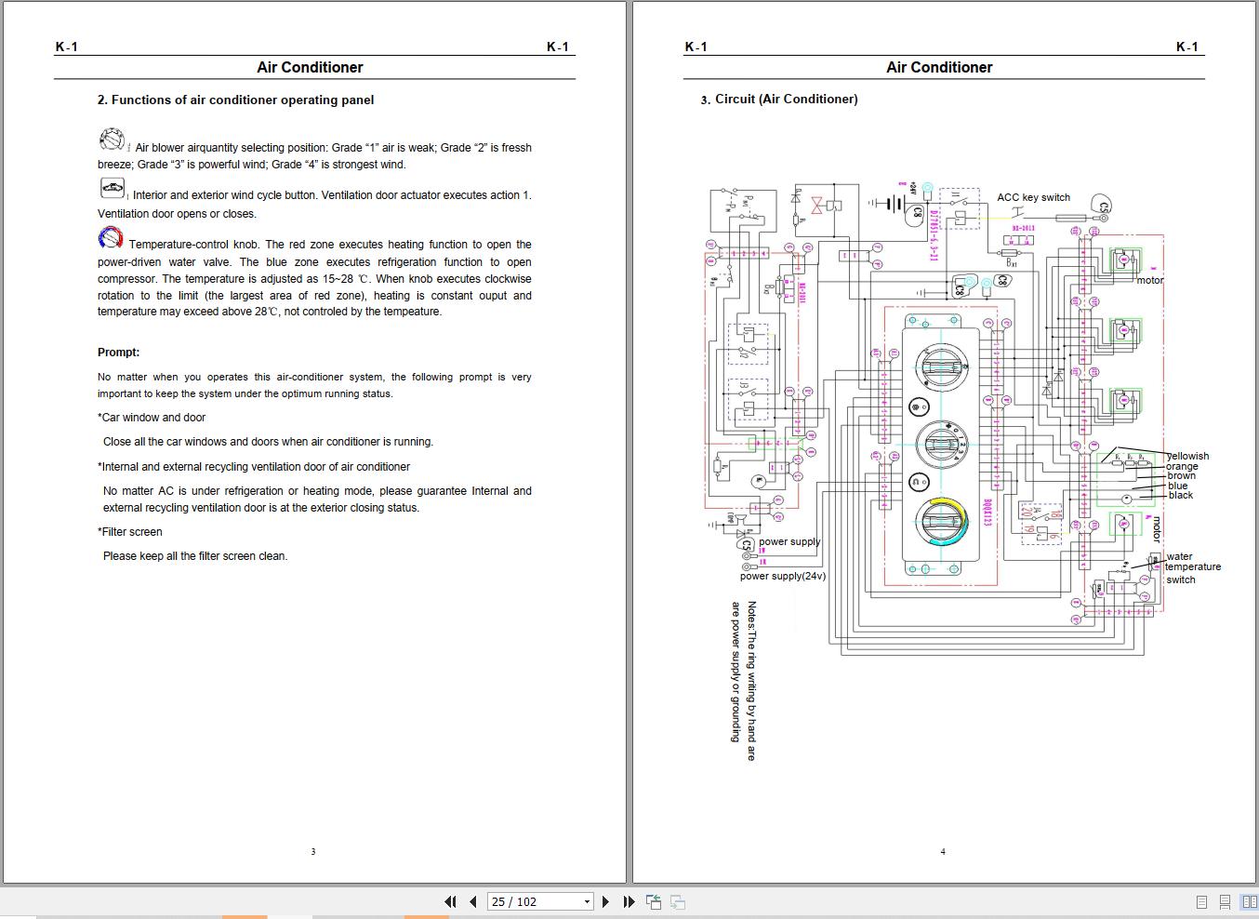
Task: Click 'Please keep all the filter screen clean.'
Action: coord(195,556)
